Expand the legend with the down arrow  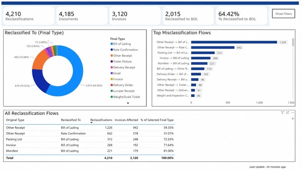tap(128, 103)
